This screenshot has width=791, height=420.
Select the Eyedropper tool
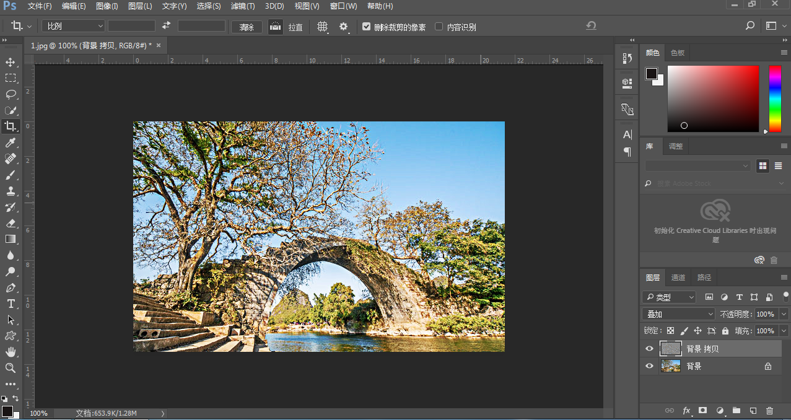(11, 143)
